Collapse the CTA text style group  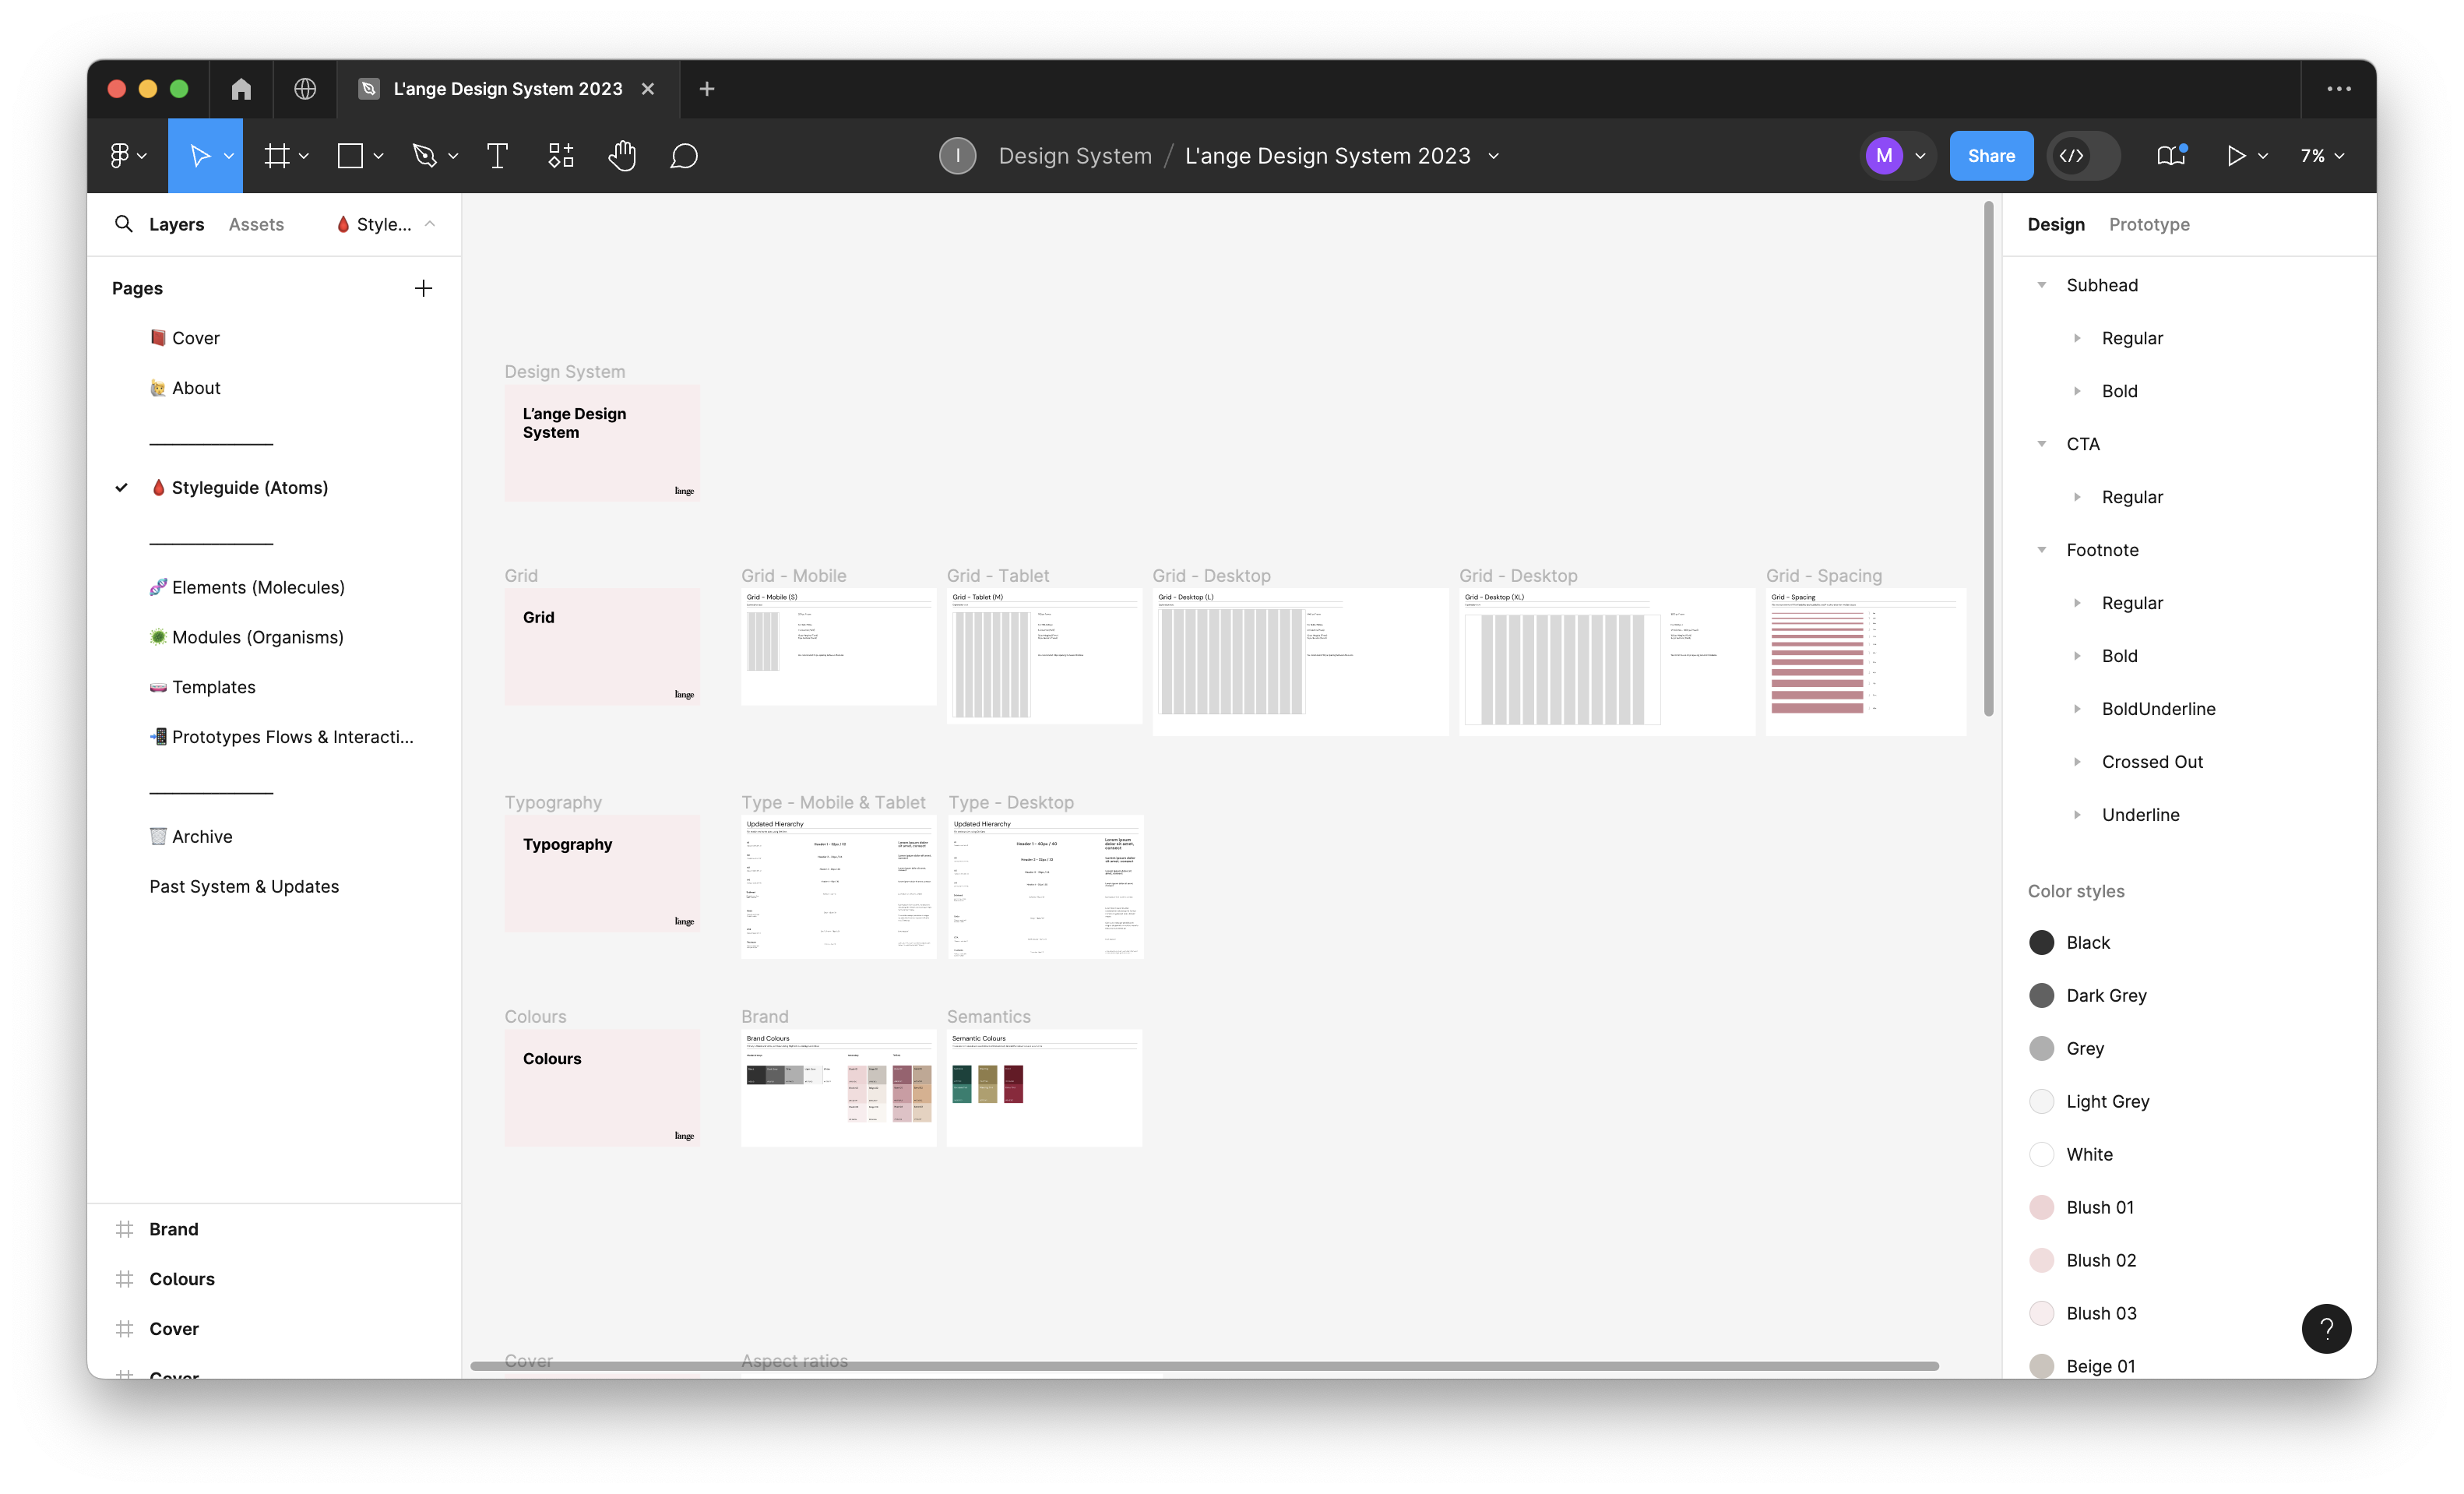click(2042, 444)
